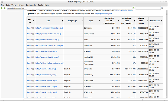Click external link icon after wikimediafoundation.org
Screen dimensions: 168x101
(63, 63)
